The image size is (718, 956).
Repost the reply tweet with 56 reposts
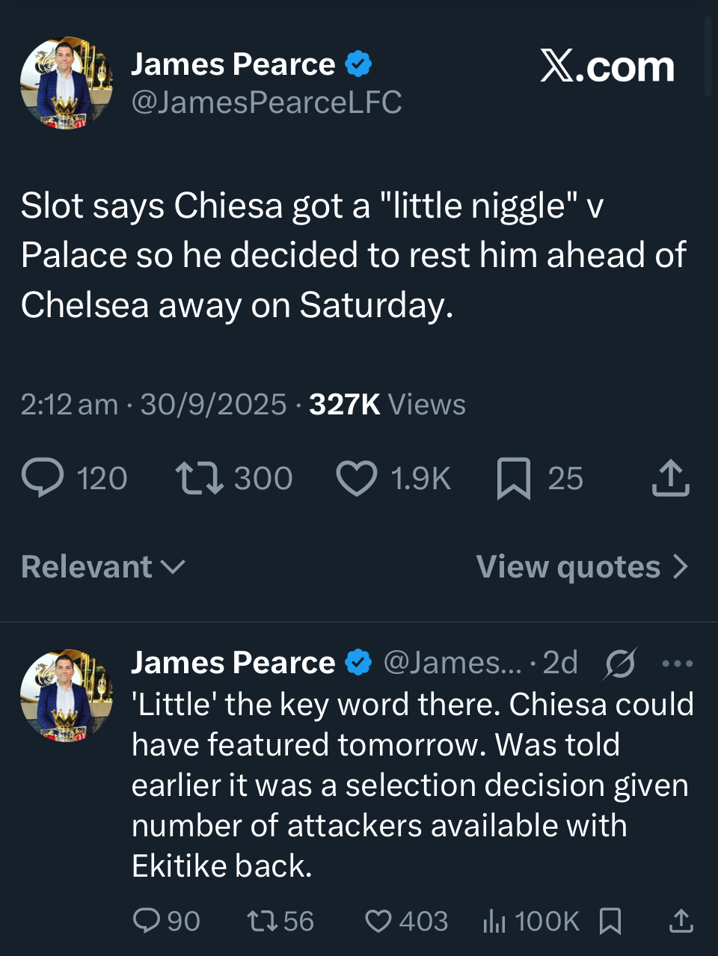tap(261, 921)
